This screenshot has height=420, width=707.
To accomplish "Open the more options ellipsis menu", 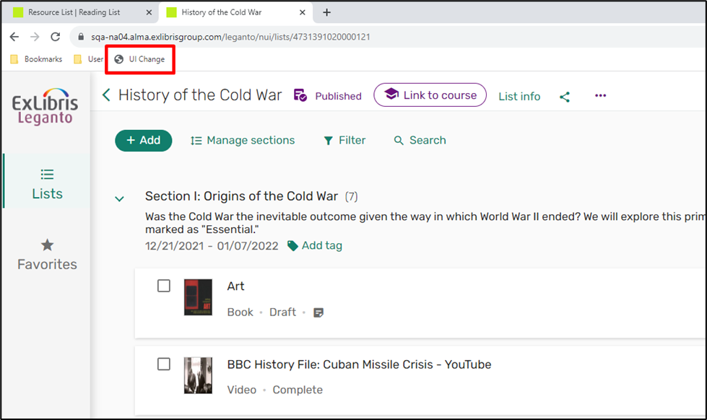I will pos(600,95).
